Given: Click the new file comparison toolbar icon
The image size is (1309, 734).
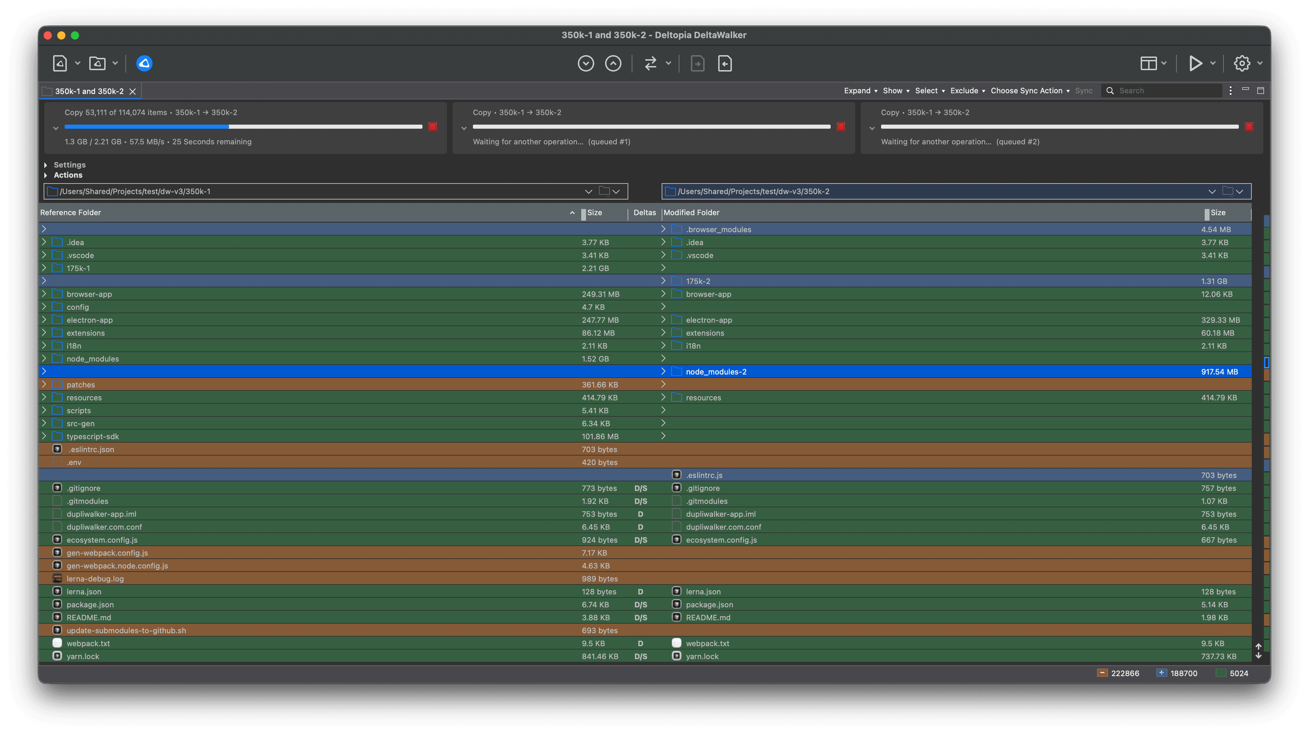Looking at the screenshot, I should tap(60, 63).
